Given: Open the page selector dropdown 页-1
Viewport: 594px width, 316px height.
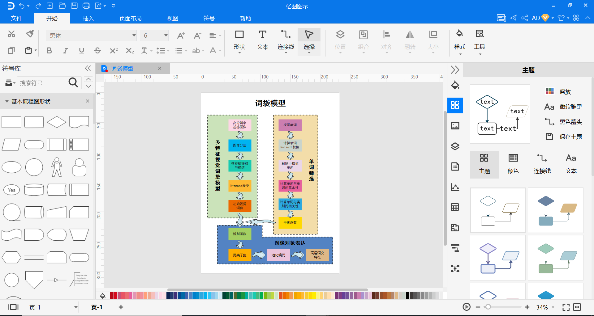Looking at the screenshot, I should (76, 307).
